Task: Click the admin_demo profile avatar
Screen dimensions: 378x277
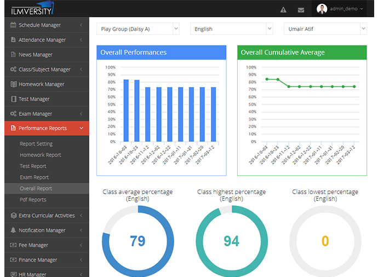Action: click(x=322, y=9)
